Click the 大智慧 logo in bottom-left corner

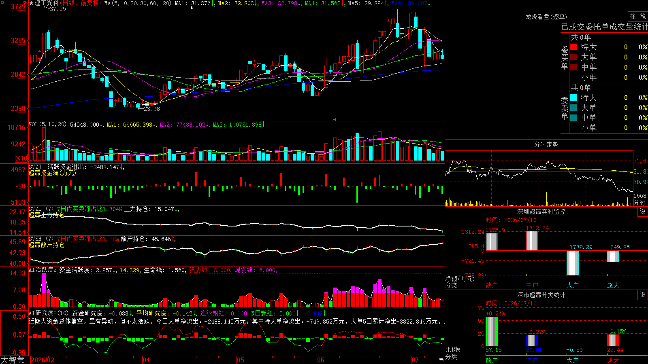pyautogui.click(x=13, y=360)
